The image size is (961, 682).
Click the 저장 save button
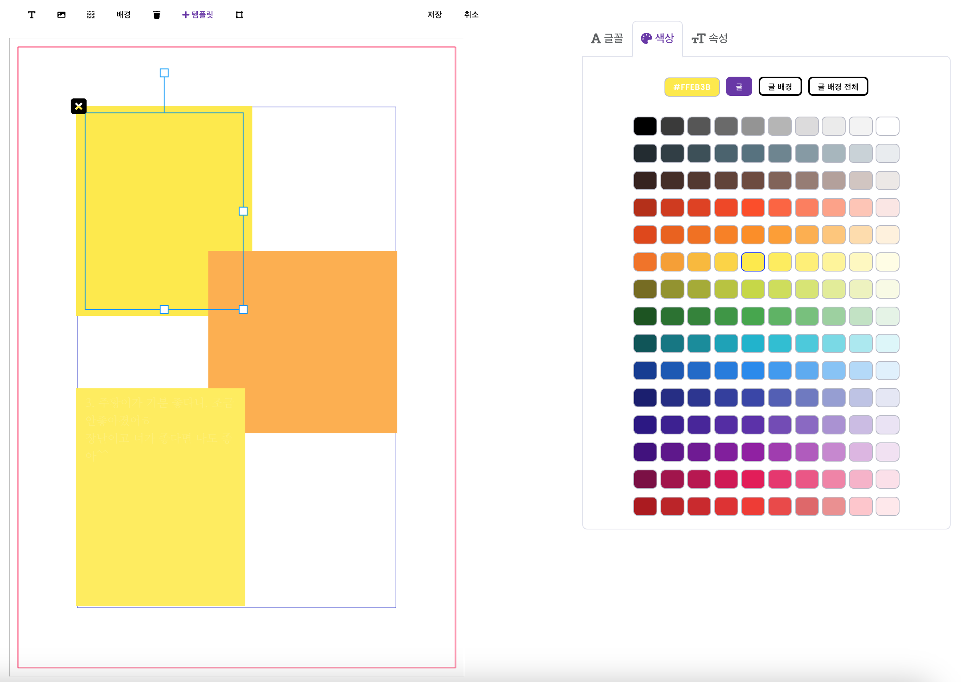(434, 15)
